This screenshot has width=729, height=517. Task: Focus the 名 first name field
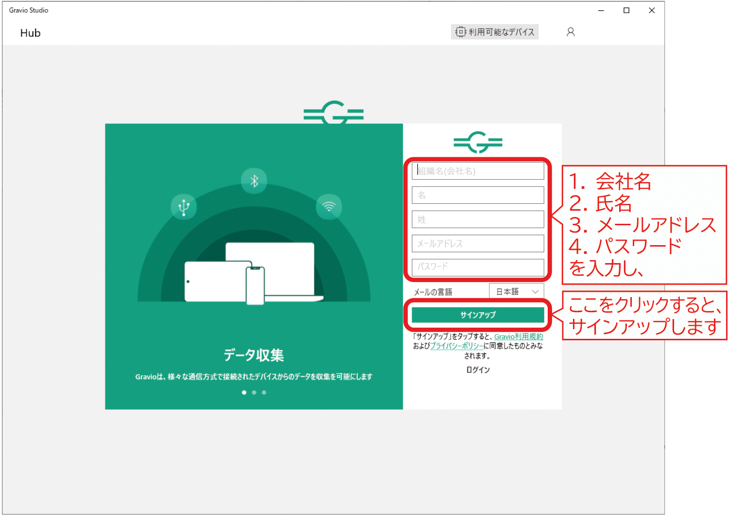point(478,195)
